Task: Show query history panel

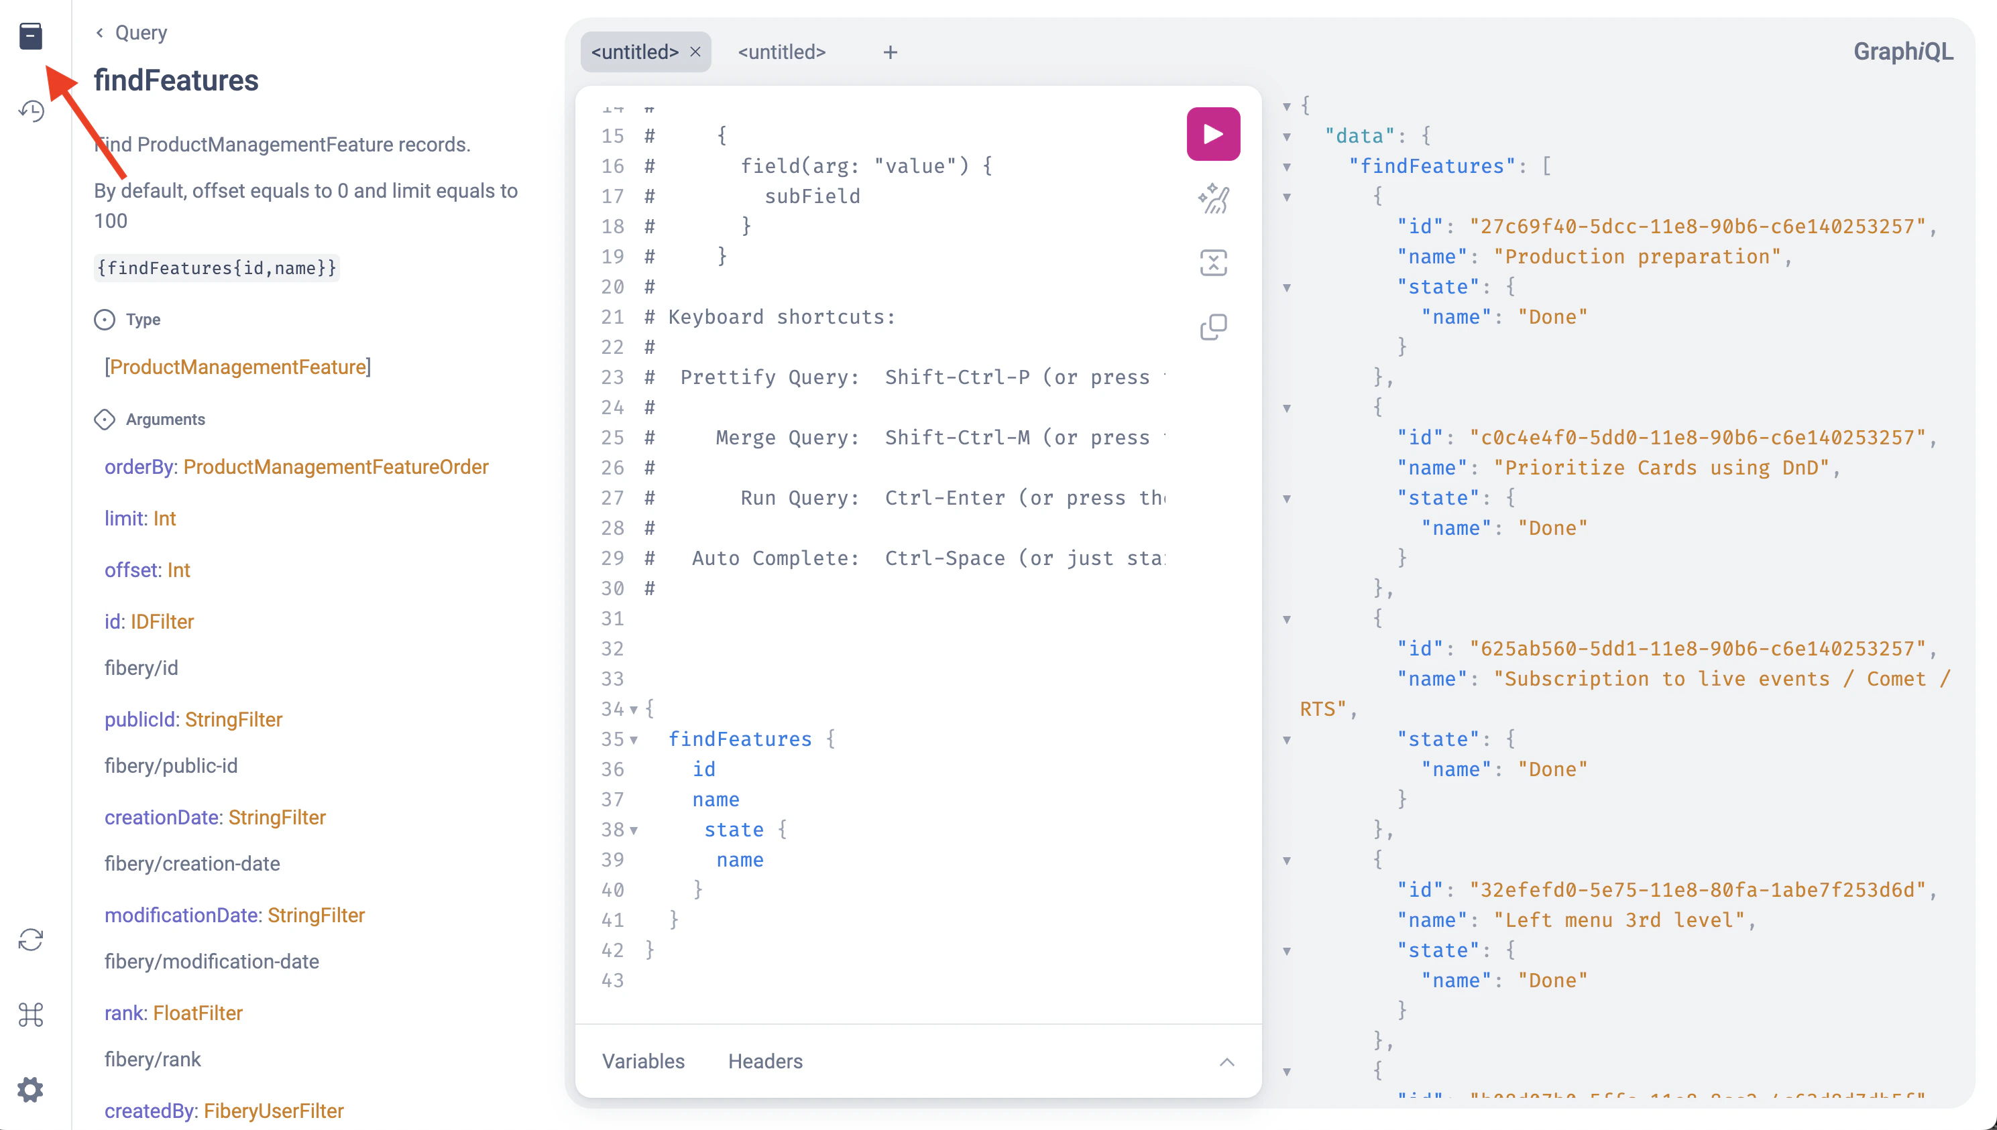Action: 31,111
